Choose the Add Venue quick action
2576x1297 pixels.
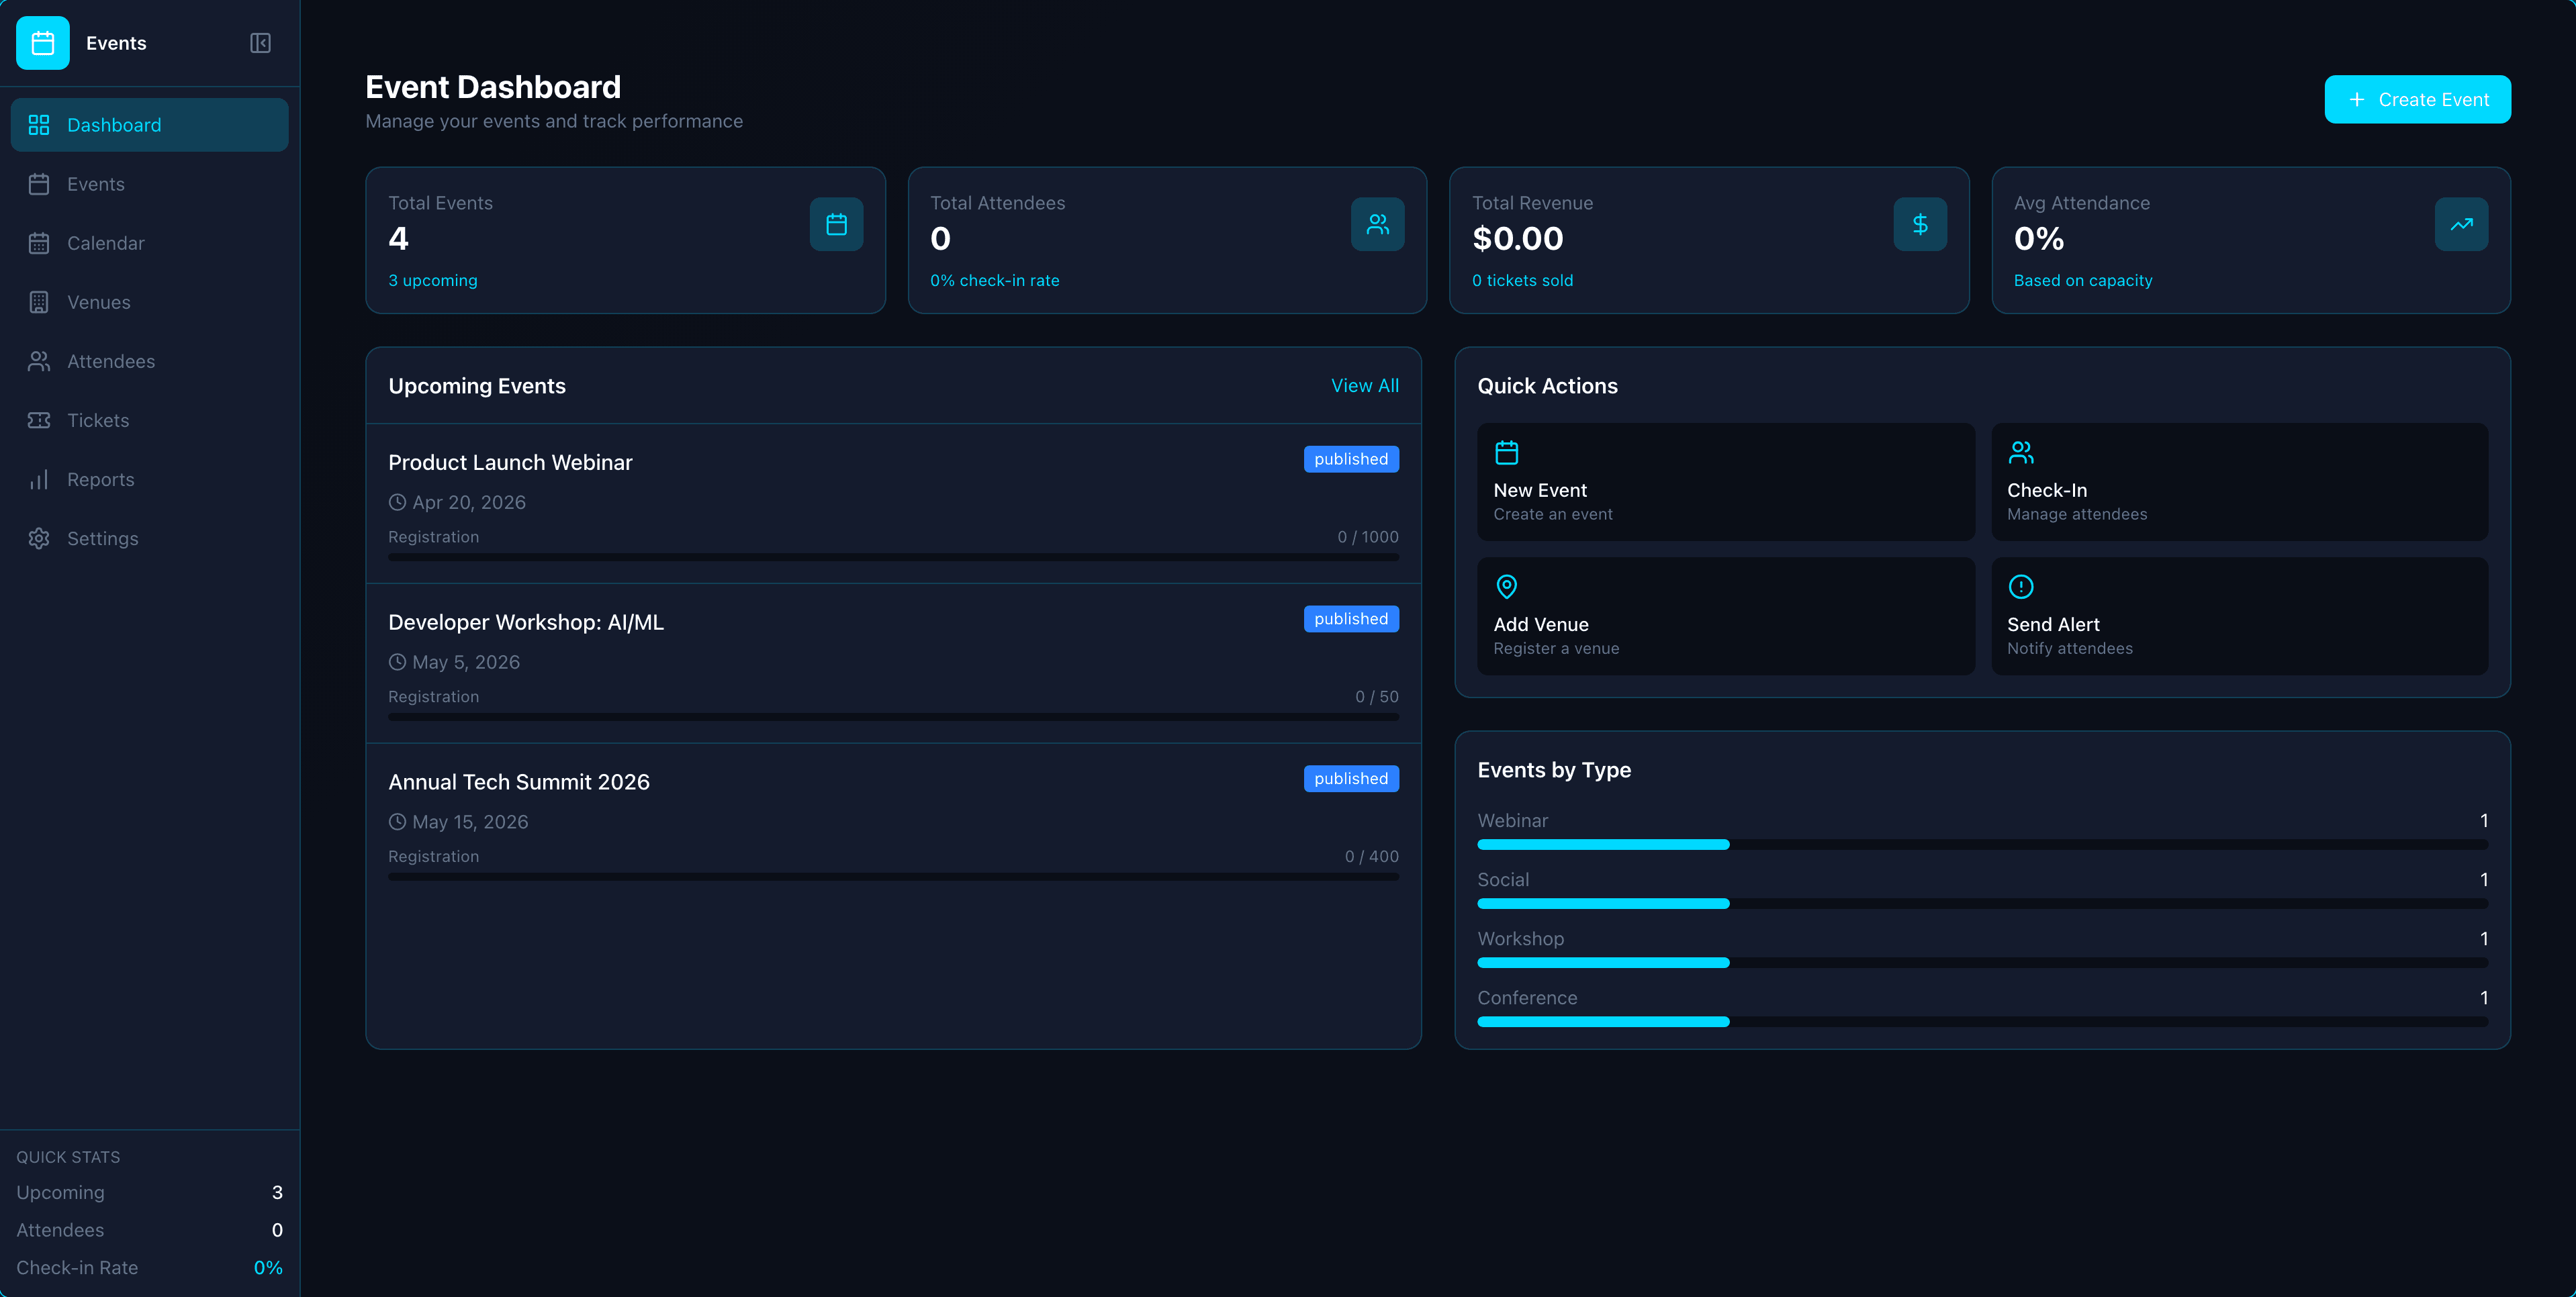pyautogui.click(x=1726, y=616)
